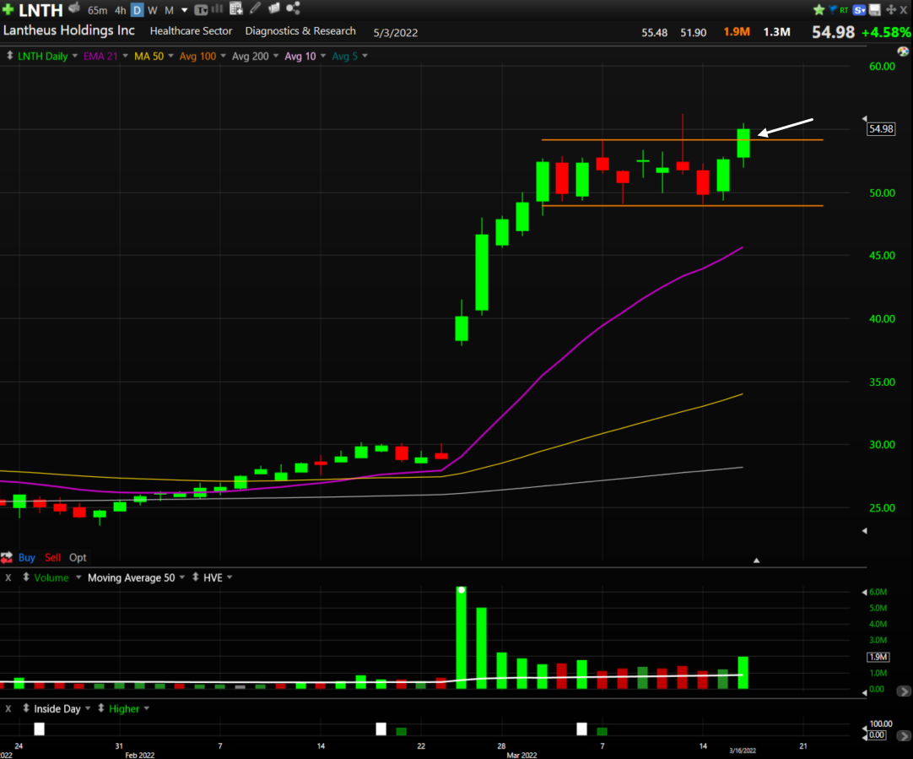Click the +4.58% change value
This screenshot has height=759, width=913.
(885, 32)
